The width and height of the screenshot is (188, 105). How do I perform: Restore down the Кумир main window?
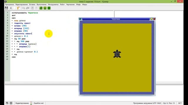pyautogui.click(x=175, y=1)
